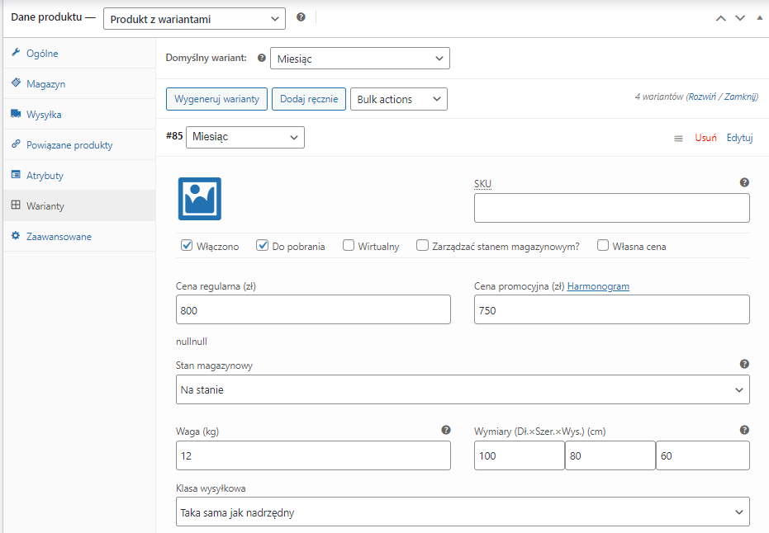This screenshot has width=769, height=533.
Task: Click the Atrybuty list icon
Action: (16, 174)
